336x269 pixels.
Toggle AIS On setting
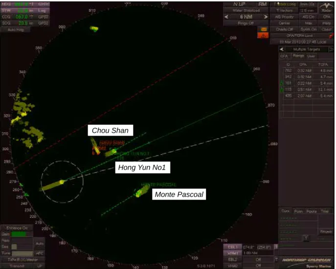coord(308,17)
